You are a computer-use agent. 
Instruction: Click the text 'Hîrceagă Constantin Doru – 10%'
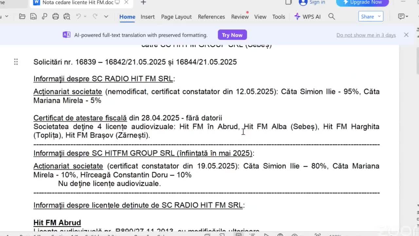point(136,175)
